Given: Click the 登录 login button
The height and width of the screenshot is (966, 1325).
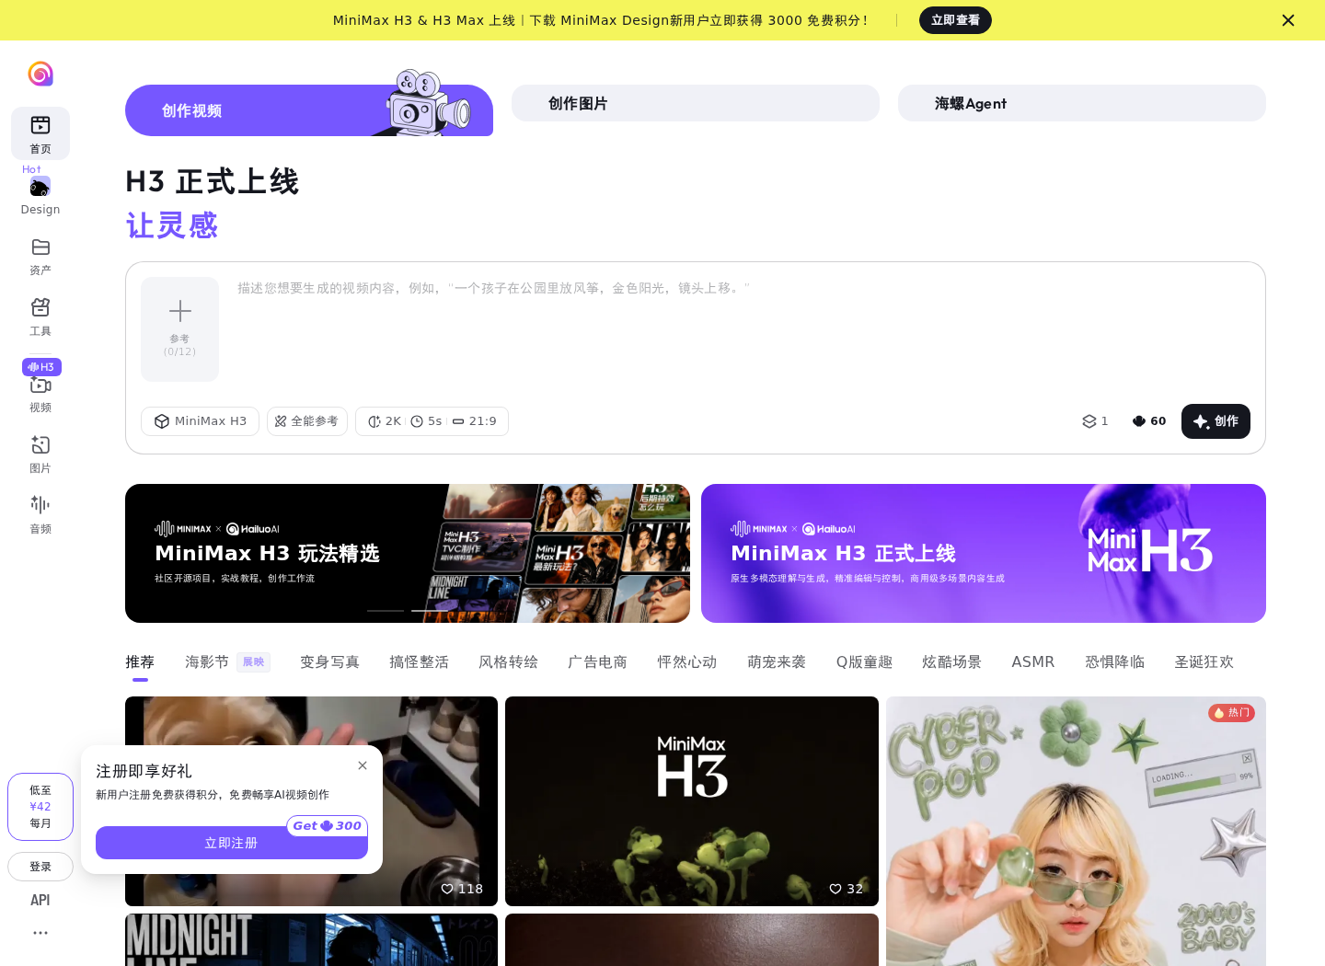Looking at the screenshot, I should point(40,867).
